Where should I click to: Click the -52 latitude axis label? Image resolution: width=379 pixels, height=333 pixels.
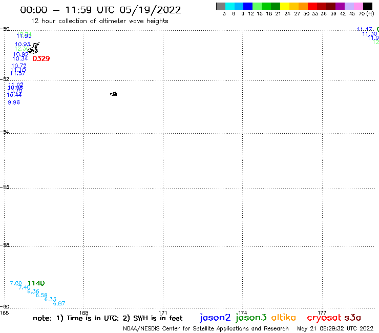point(5,79)
